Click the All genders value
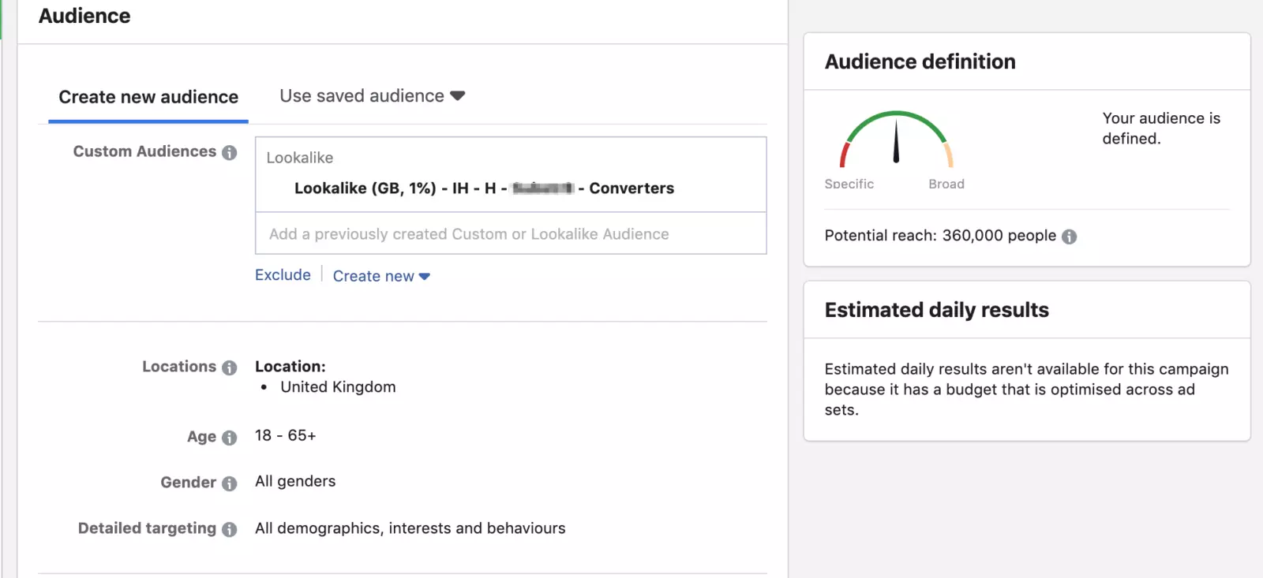This screenshot has height=578, width=1263. point(295,482)
